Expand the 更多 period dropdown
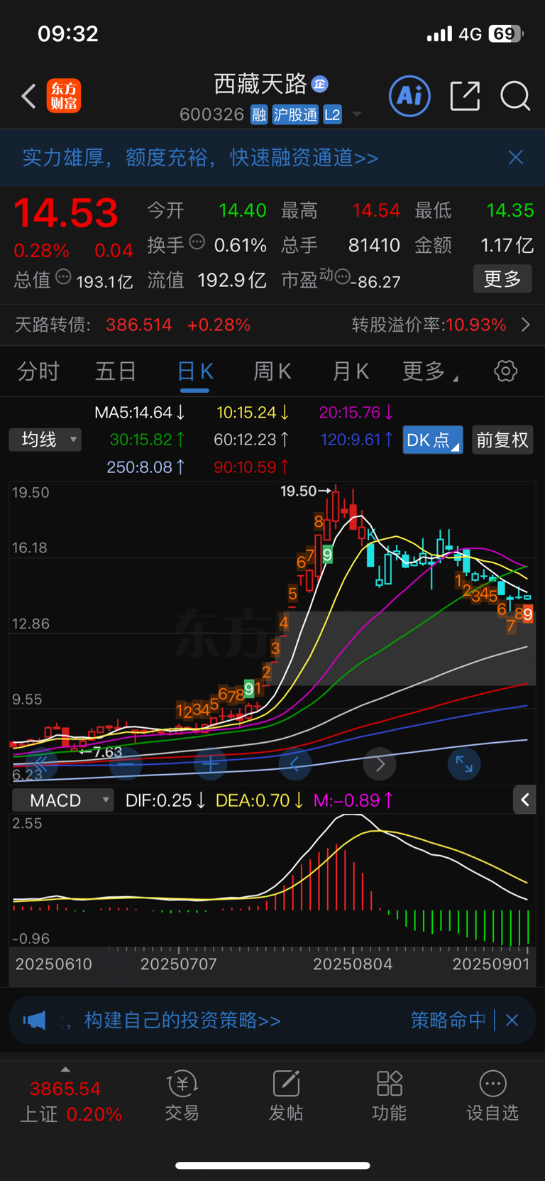The width and height of the screenshot is (545, 1181). click(429, 371)
